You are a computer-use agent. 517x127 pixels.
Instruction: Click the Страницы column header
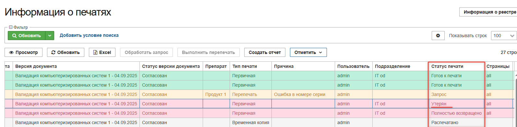pos(499,66)
